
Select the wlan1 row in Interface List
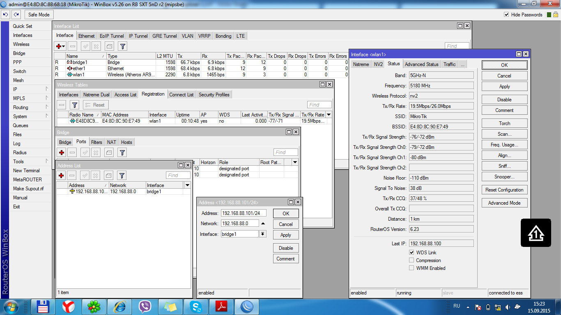point(201,75)
